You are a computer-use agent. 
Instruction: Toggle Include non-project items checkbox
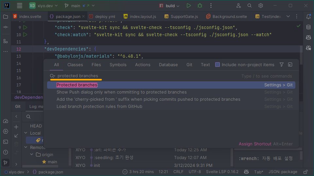[218, 65]
